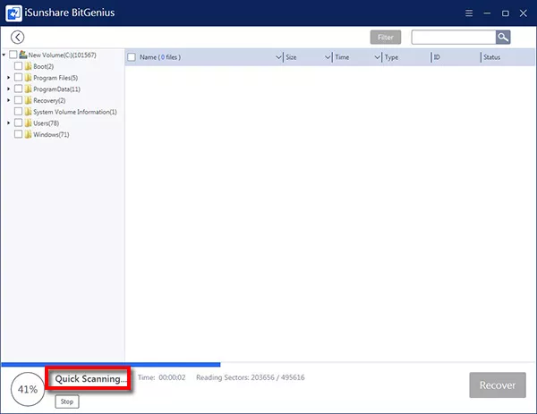537x414 pixels.
Task: Select the Recovery(2) tree label
Action: 49,100
